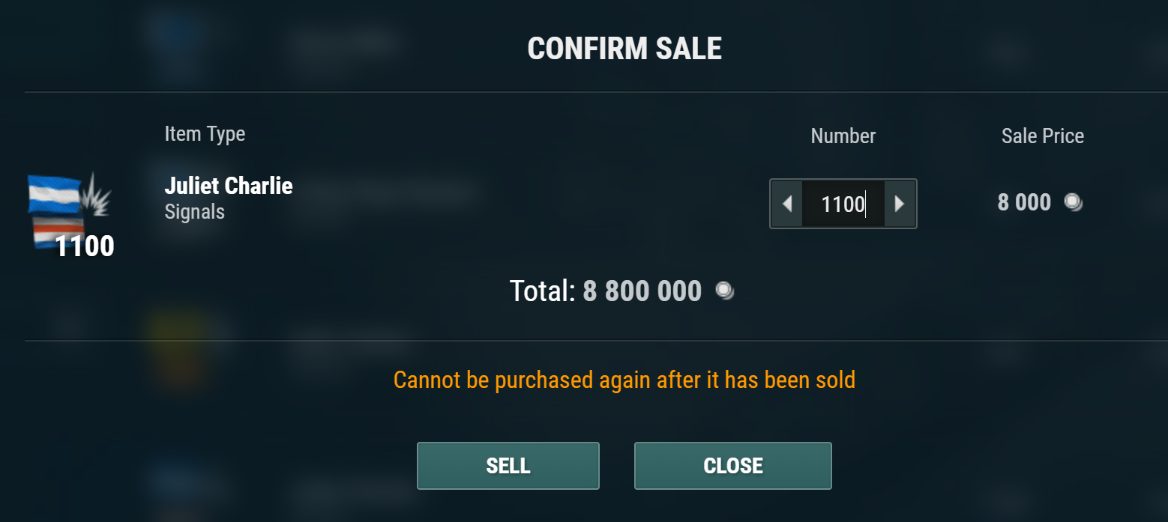Click the credits coin next to 8 000
This screenshot has height=522, width=1168.
1074,202
